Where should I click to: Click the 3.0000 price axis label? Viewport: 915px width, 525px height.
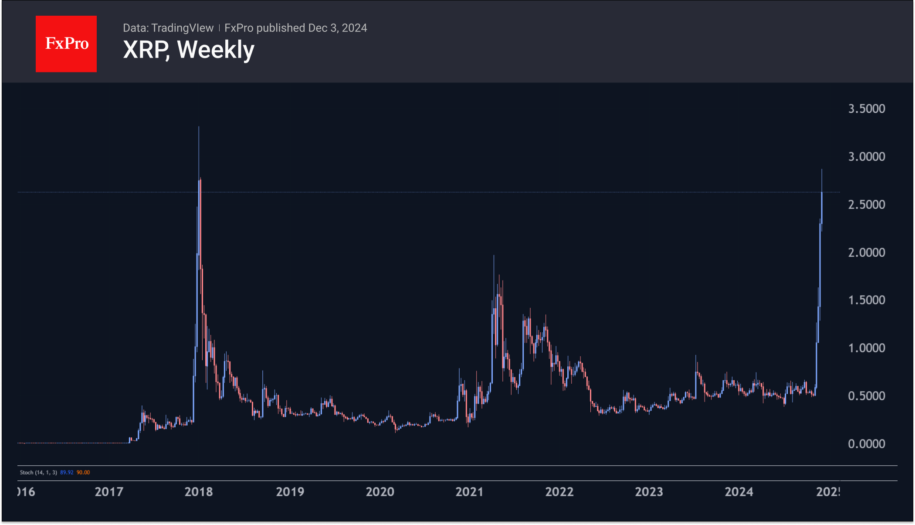[x=866, y=157]
